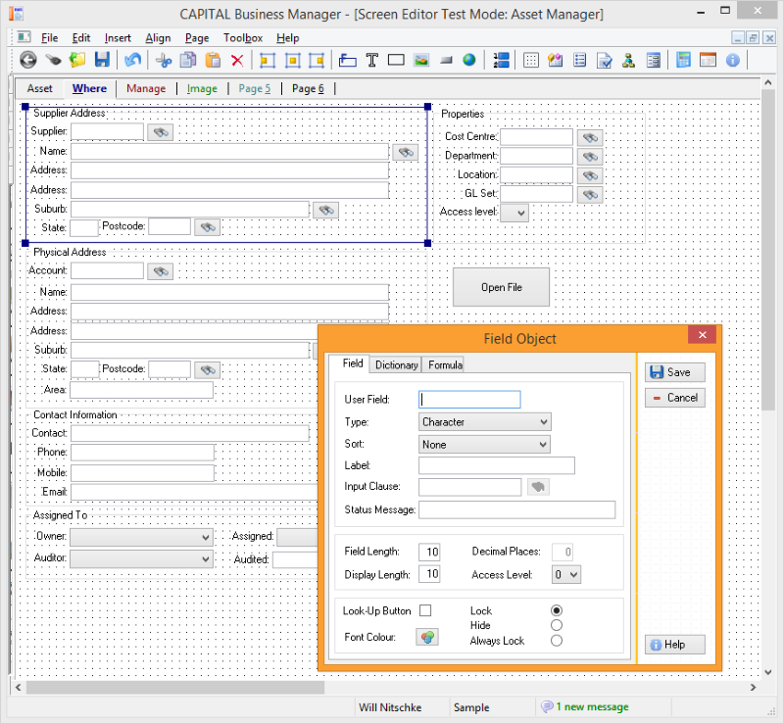The height and width of the screenshot is (724, 784).
Task: Select the insert text label T tool
Action: pyautogui.click(x=372, y=60)
